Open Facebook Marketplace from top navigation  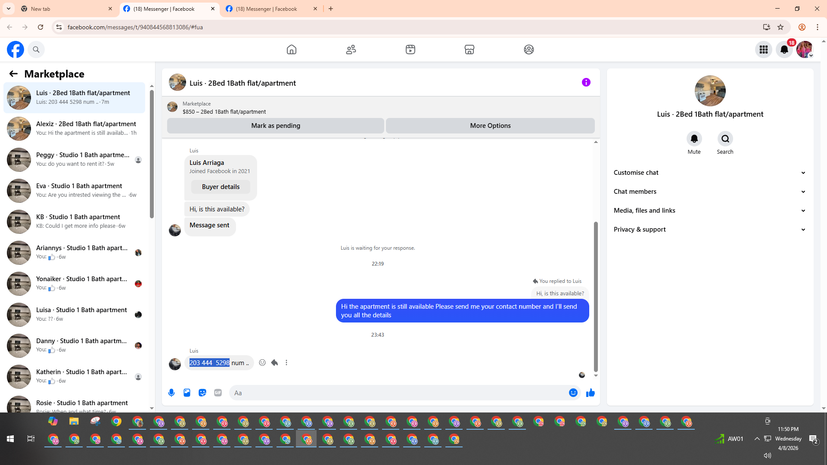469,50
